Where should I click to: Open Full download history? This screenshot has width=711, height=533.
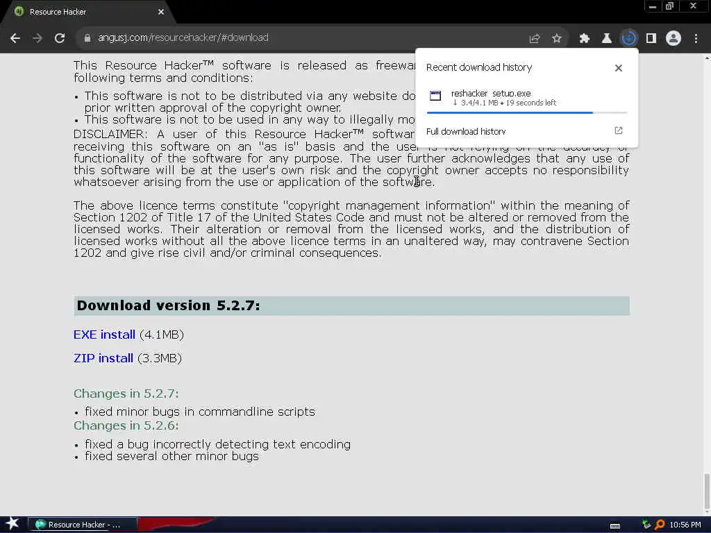coord(466,131)
